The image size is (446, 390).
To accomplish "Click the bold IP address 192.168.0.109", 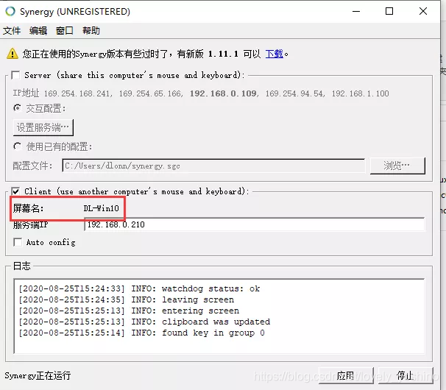I will click(224, 93).
